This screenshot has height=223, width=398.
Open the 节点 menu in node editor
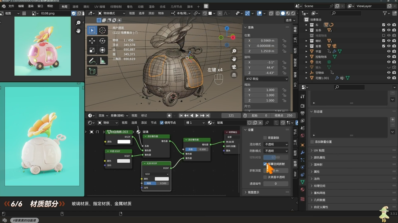(x=153, y=123)
